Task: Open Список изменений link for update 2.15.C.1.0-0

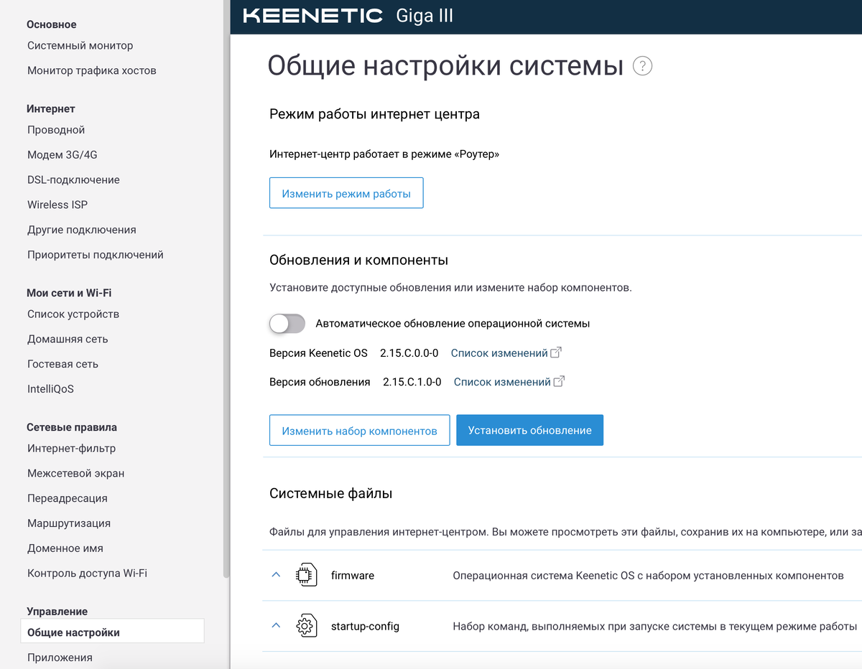Action: tap(502, 382)
